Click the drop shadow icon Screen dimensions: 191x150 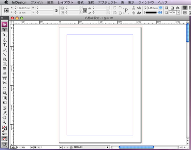[172, 8]
